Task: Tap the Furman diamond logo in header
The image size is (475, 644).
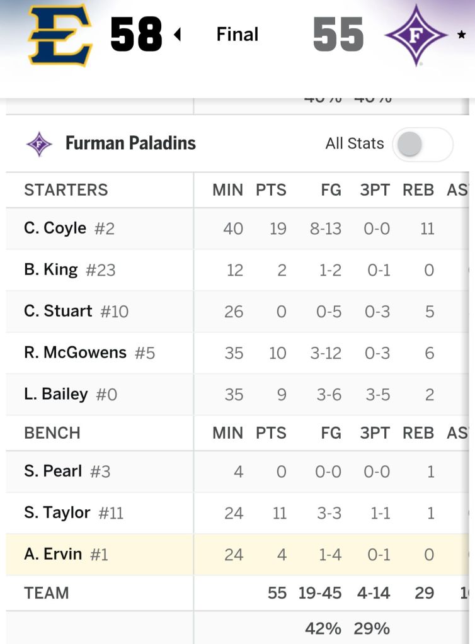Action: coord(415,35)
